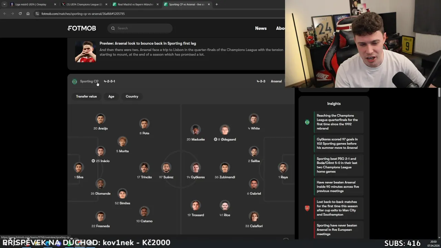Click the browser back arrow
Image resolution: width=441 pixels, height=248 pixels.
tap(4, 14)
